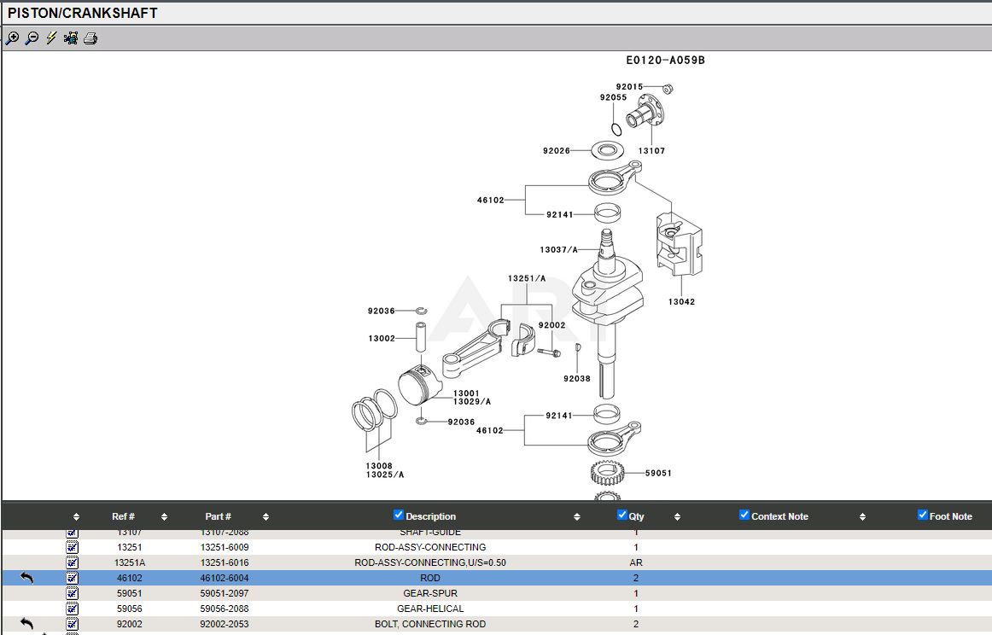Click the notepad icon for GEAR-SPUR row
992x635 pixels.
pyautogui.click(x=73, y=593)
